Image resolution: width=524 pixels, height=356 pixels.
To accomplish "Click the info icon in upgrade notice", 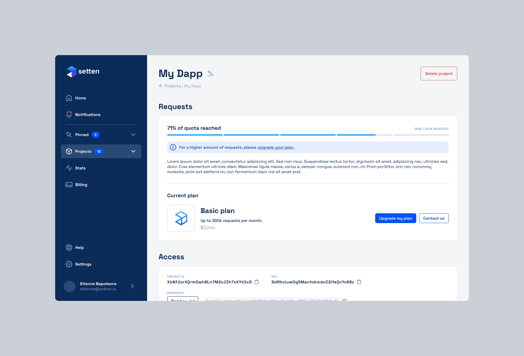I will pyautogui.click(x=173, y=147).
